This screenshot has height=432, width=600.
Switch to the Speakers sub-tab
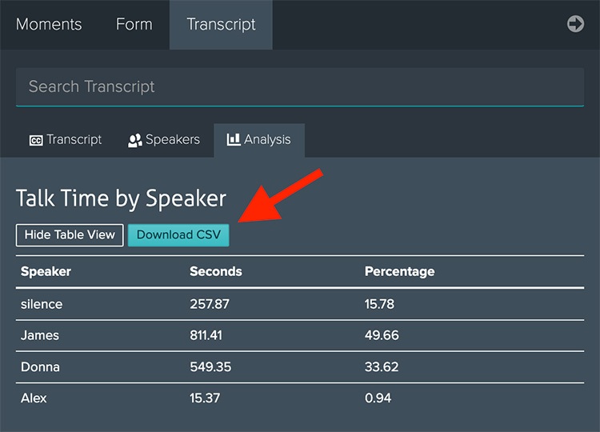click(173, 140)
